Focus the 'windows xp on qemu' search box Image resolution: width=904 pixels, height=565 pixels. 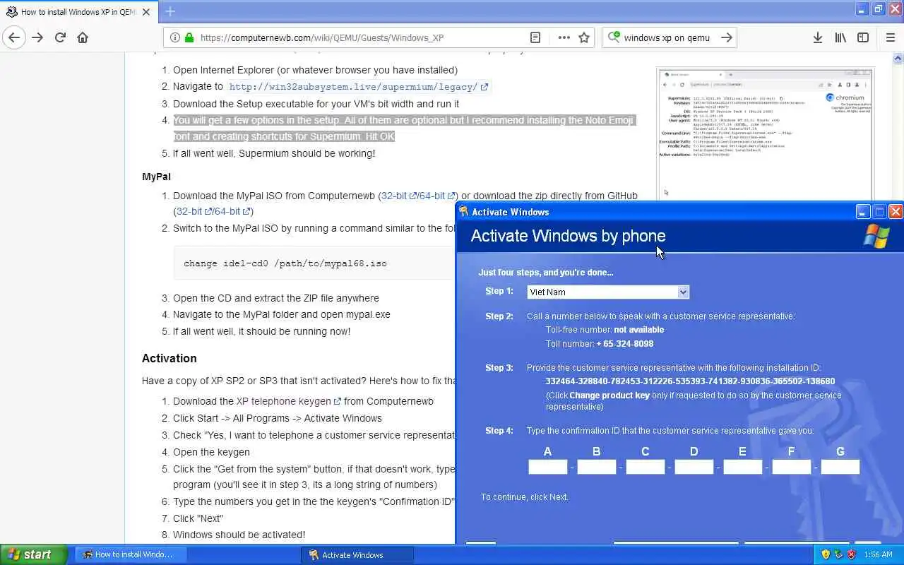(x=667, y=37)
